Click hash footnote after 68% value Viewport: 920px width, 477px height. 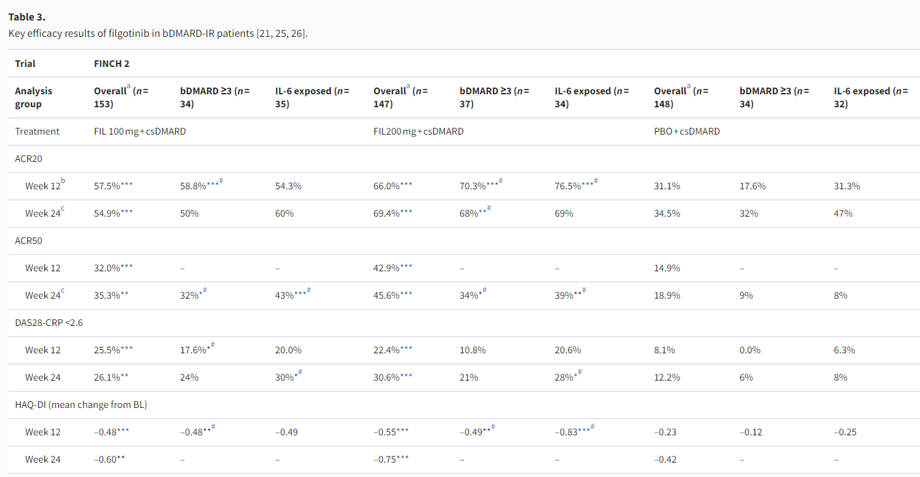pos(488,209)
